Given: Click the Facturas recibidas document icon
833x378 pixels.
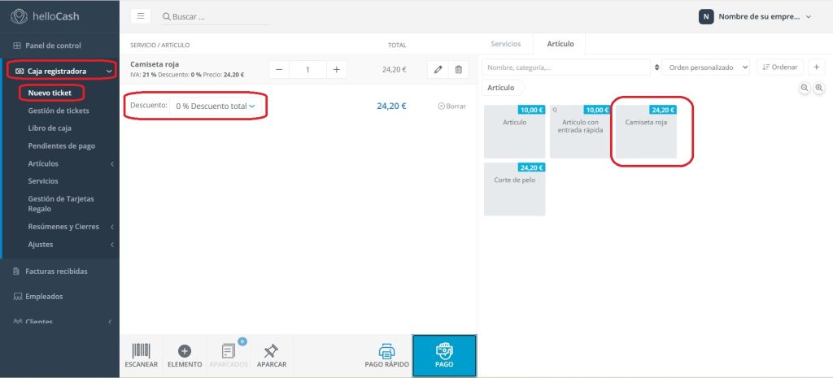Looking at the screenshot, I should click(16, 271).
